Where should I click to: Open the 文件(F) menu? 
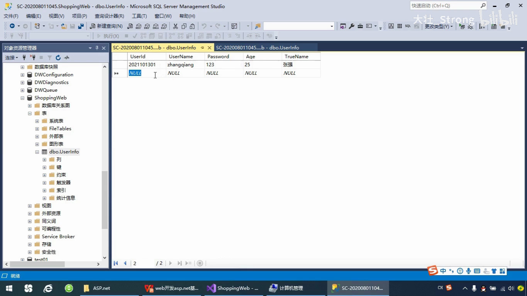11,16
